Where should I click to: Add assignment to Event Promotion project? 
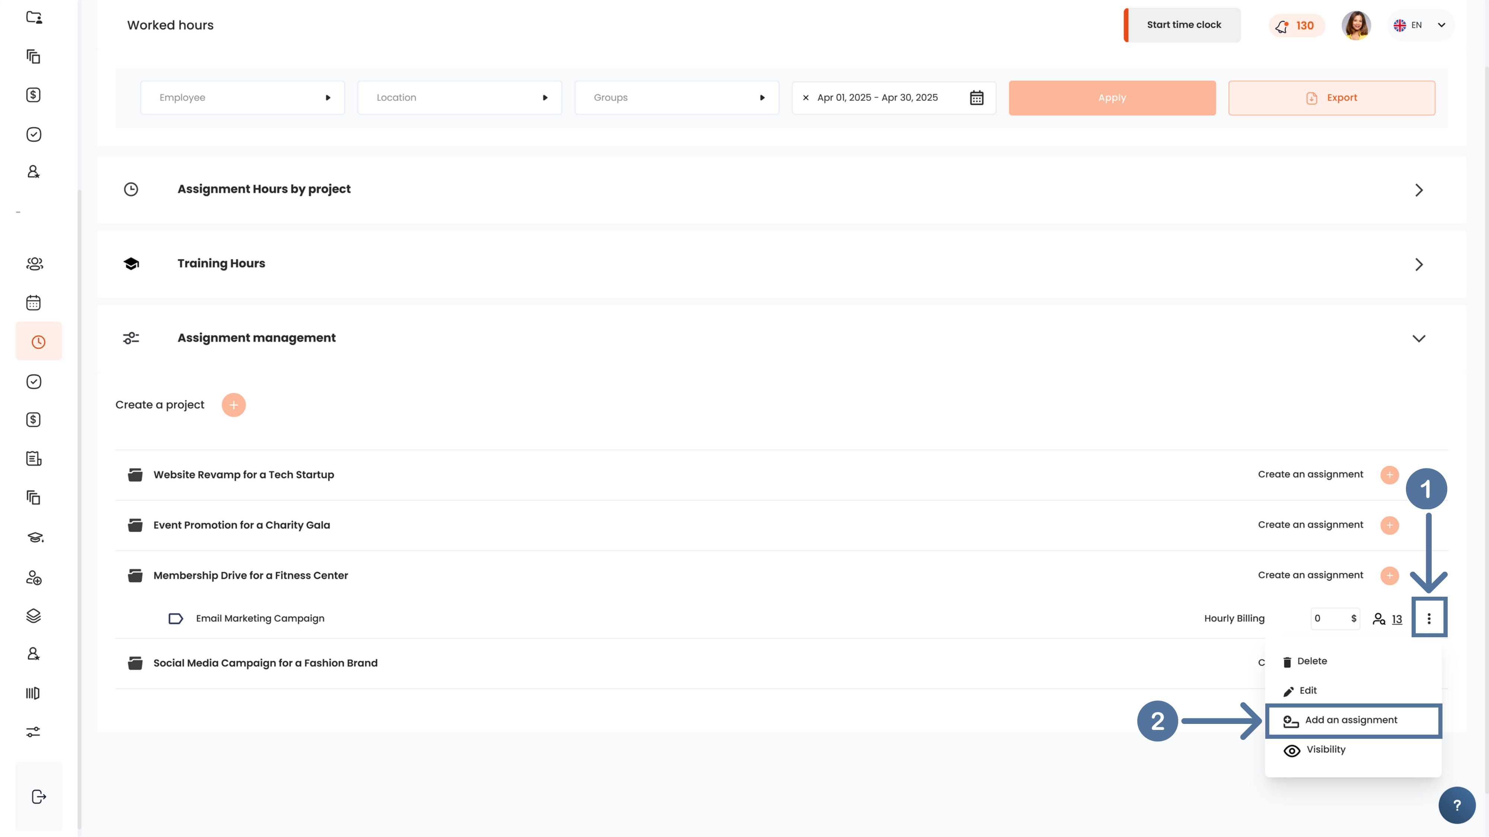pyautogui.click(x=1390, y=525)
